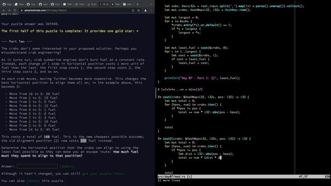Image resolution: width=331 pixels, height=186 pixels.
Task: Click 'total += num * i32::abs(pos - hpos);' line
Action: click(209, 112)
